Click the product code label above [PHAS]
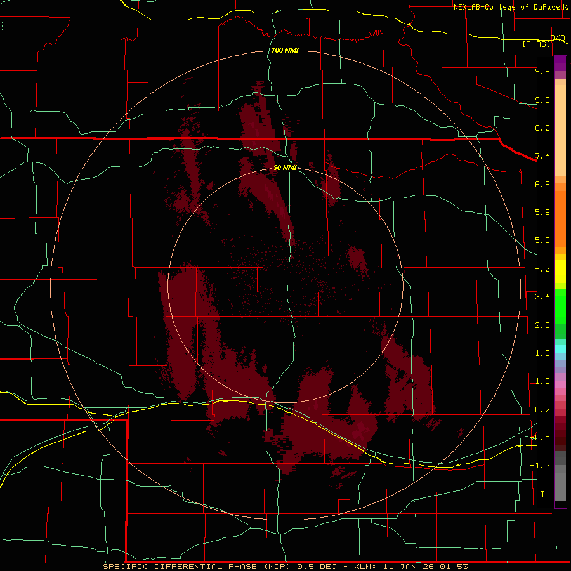 point(558,37)
